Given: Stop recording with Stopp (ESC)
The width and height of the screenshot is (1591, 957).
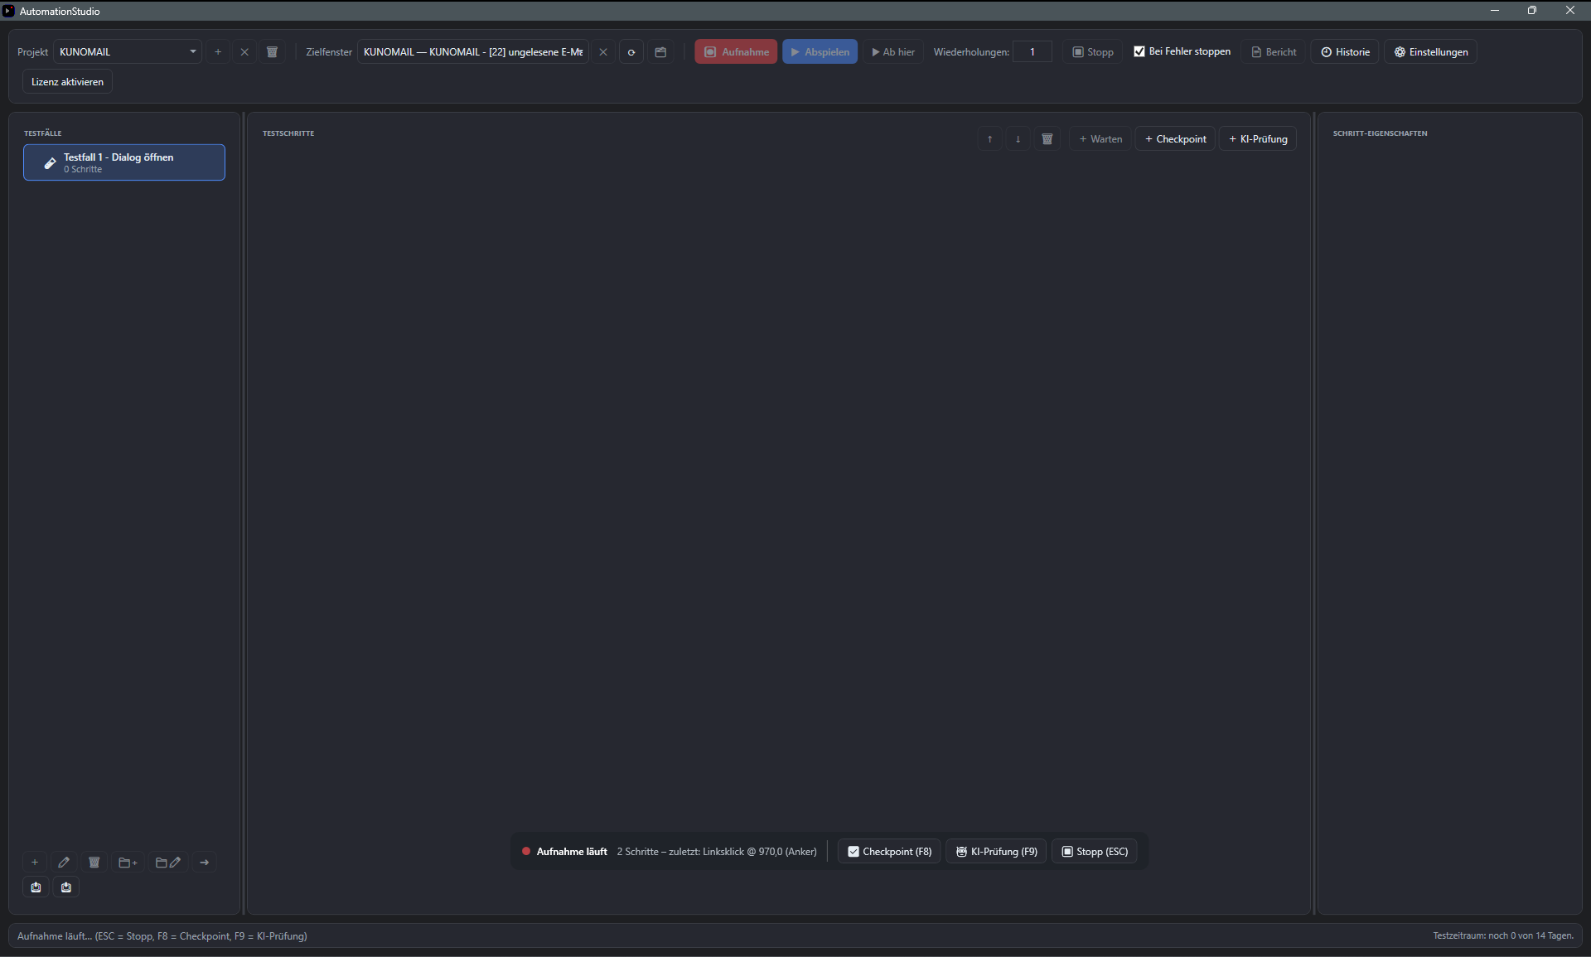Looking at the screenshot, I should tap(1095, 852).
